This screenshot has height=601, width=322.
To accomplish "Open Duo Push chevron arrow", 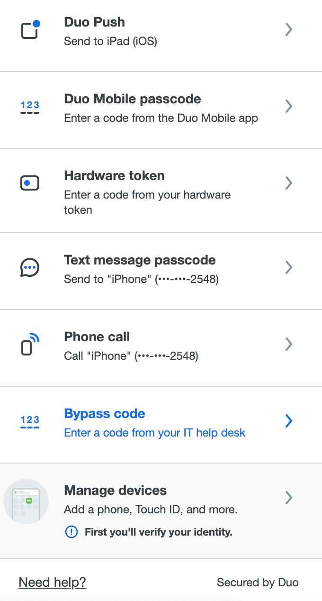I will (288, 29).
